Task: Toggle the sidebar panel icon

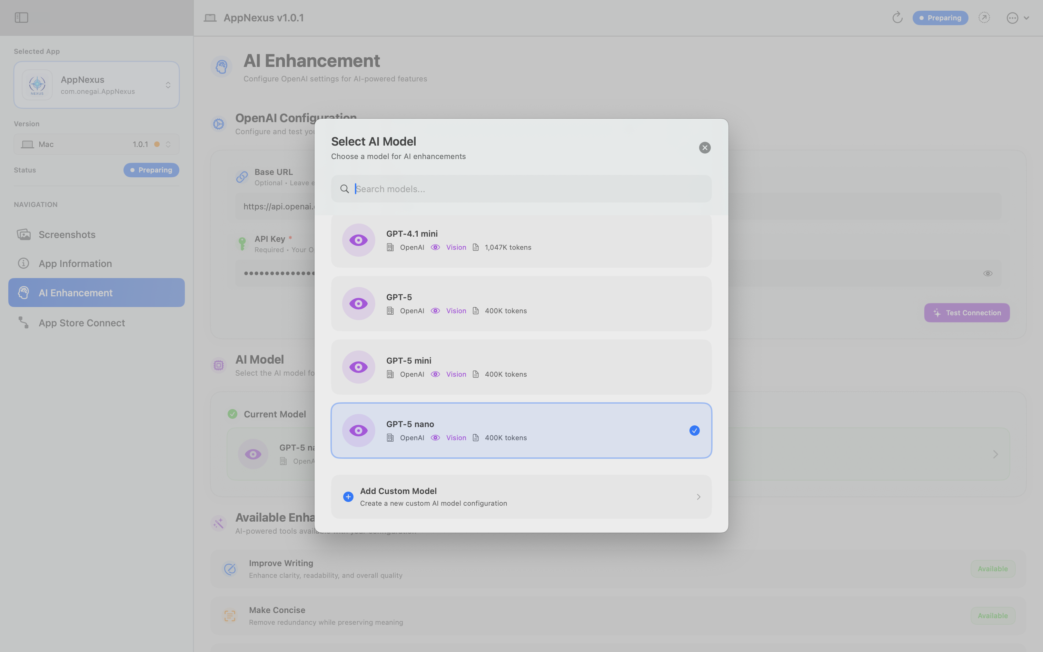Action: tap(21, 18)
